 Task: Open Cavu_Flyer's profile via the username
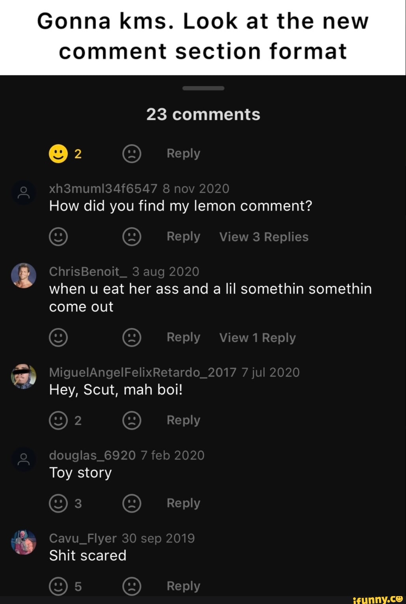[x=82, y=538]
